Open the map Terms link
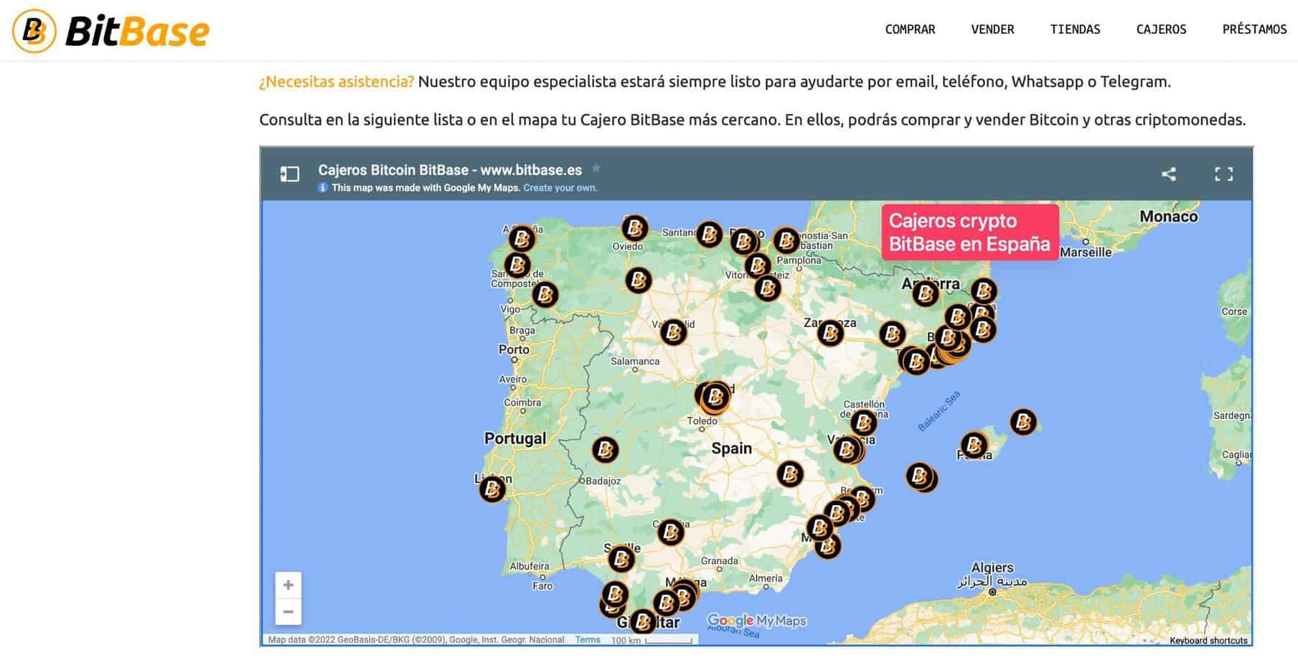Image resolution: width=1298 pixels, height=663 pixels. click(588, 639)
